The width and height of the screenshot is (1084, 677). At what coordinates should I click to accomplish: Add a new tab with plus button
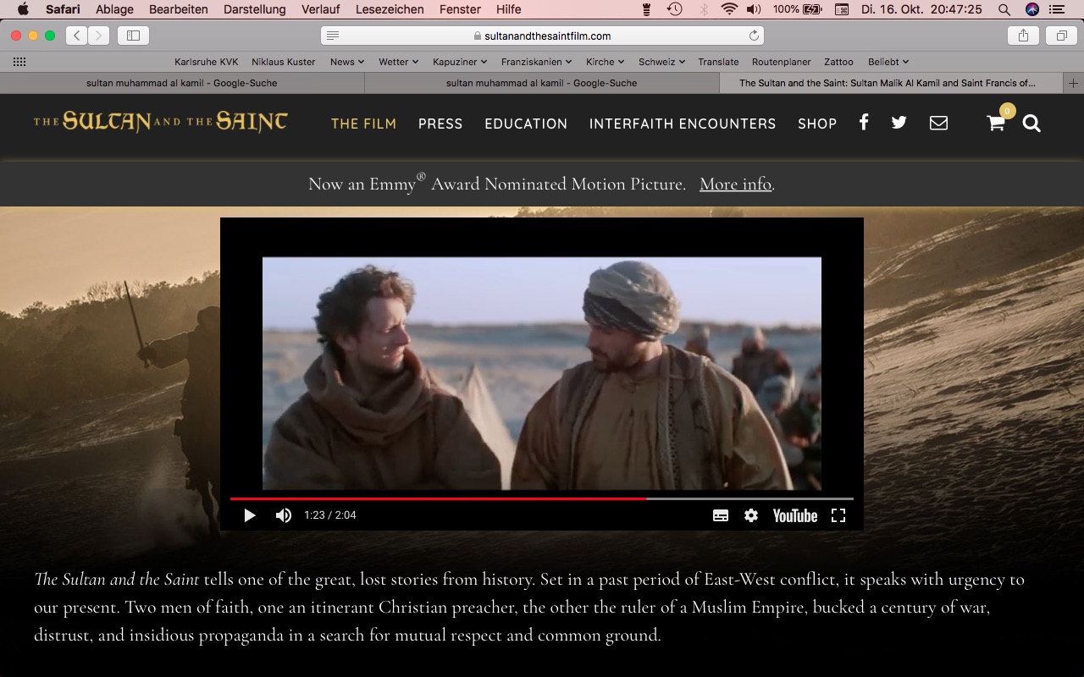coord(1074,83)
